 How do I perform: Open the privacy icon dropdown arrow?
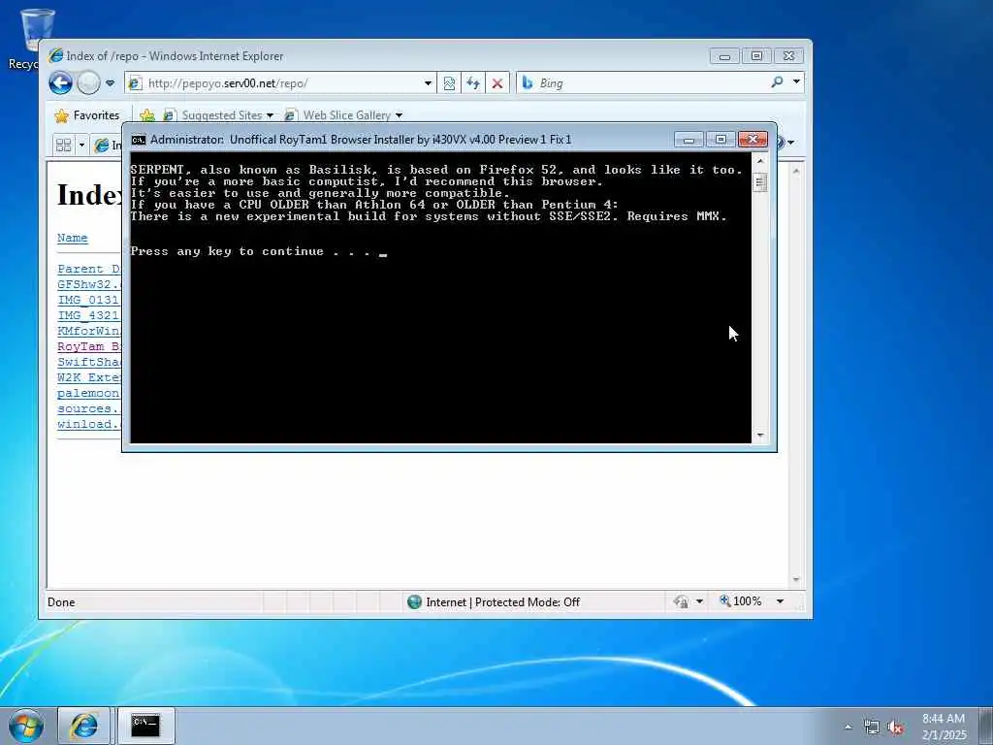[700, 601]
